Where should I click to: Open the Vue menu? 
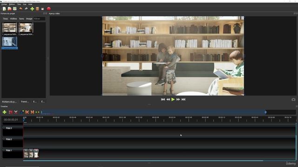coord(25,4)
